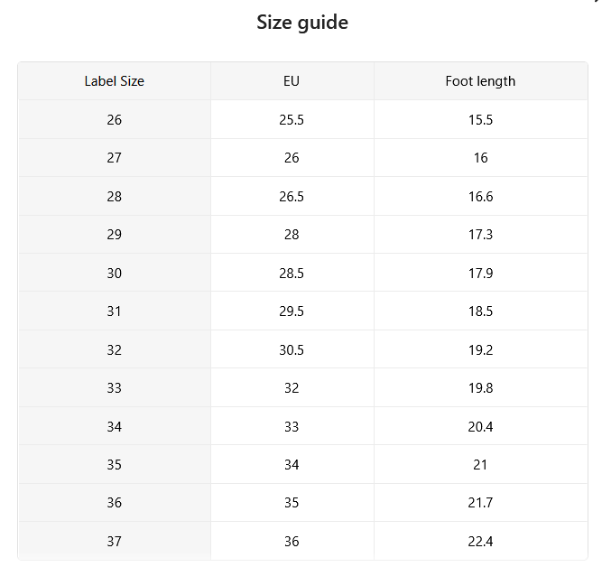Click foot length 19.2 cell
The height and width of the screenshot is (567, 602).
[481, 349]
